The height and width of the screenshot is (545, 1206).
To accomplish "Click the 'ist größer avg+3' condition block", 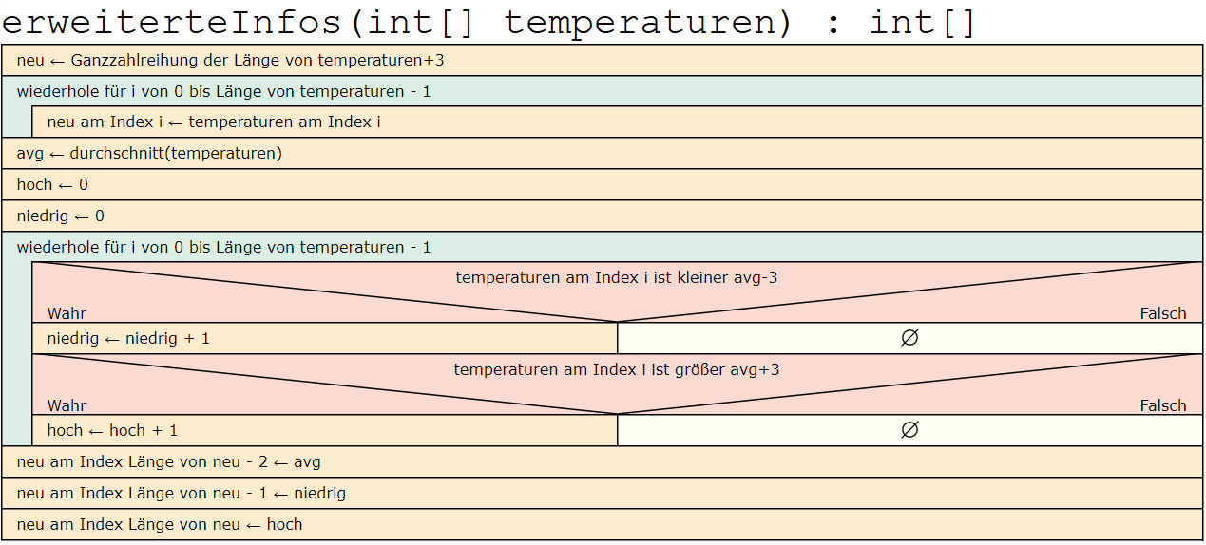I will 617,369.
